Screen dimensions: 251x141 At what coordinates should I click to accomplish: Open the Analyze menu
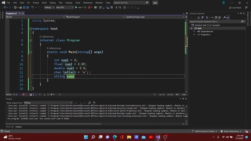pyautogui.click(x=69, y=3)
